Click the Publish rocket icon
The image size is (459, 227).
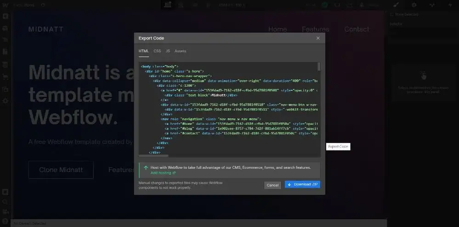[x=363, y=5]
